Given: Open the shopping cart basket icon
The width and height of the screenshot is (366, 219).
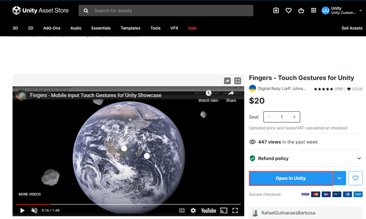Looking at the screenshot, I should click(x=301, y=10).
